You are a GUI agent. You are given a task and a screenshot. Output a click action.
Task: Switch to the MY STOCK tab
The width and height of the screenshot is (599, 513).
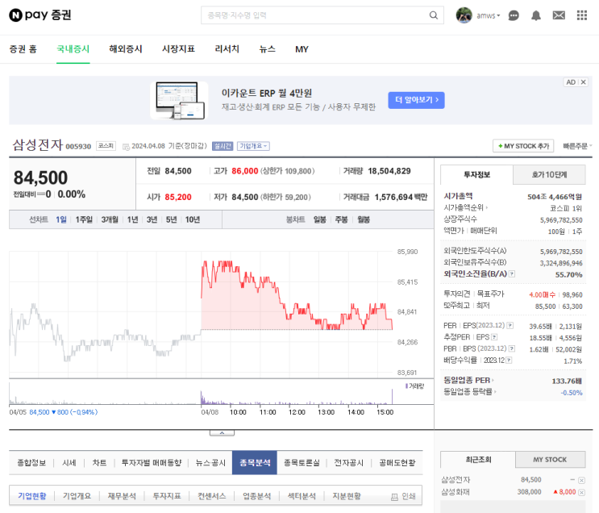(x=550, y=460)
